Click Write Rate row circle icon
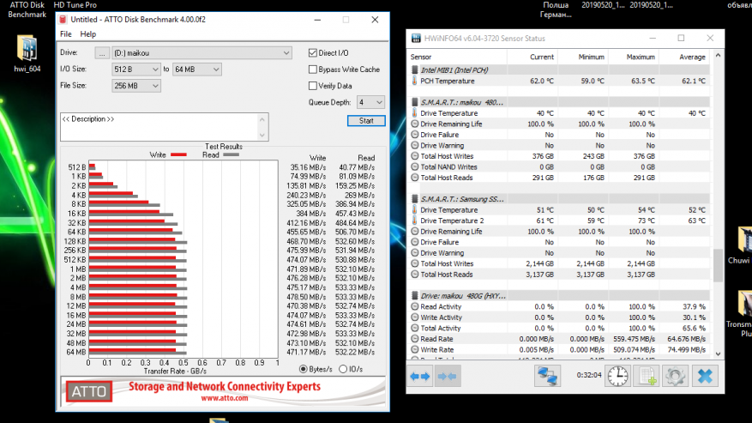Image resolution: width=752 pixels, height=423 pixels. (415, 349)
